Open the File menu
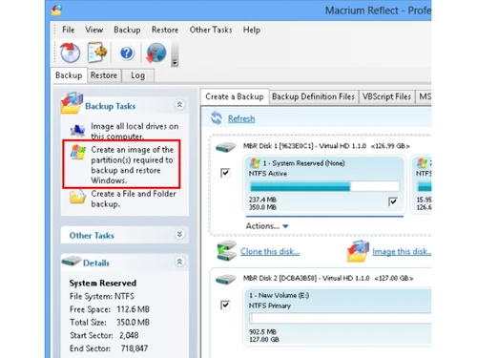477x358 pixels. 68,30
